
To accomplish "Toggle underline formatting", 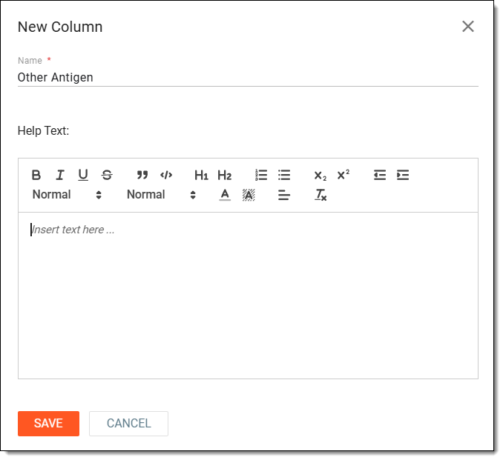I will pyautogui.click(x=83, y=176).
